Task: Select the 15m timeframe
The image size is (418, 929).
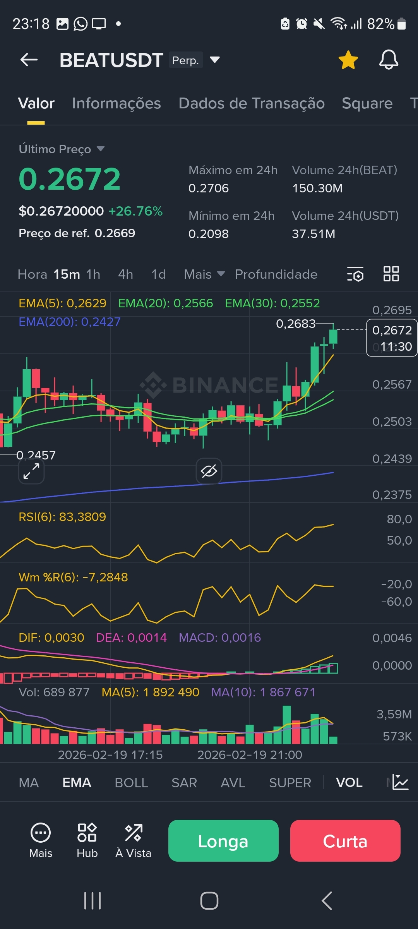Action: tap(67, 274)
